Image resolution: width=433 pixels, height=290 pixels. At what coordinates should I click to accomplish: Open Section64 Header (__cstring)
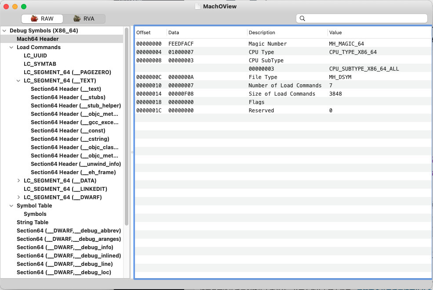[70, 139]
